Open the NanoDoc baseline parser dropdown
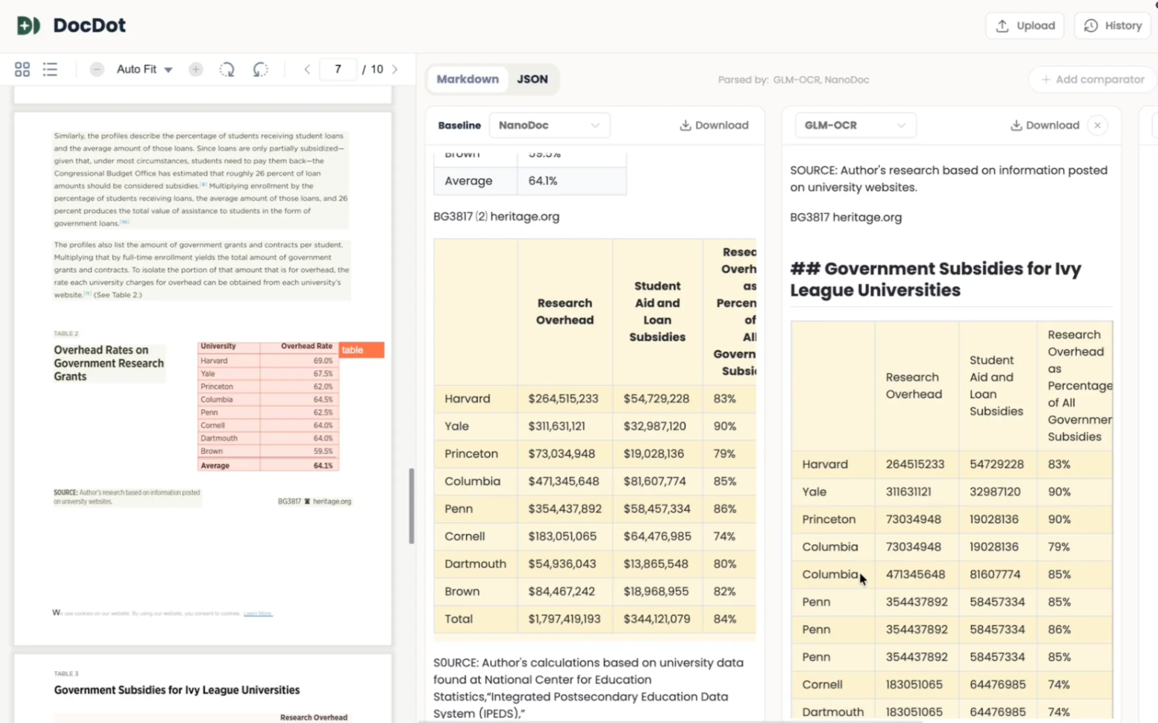The height and width of the screenshot is (723, 1158). pos(549,125)
